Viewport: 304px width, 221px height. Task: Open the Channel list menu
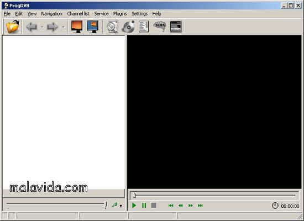tap(78, 14)
